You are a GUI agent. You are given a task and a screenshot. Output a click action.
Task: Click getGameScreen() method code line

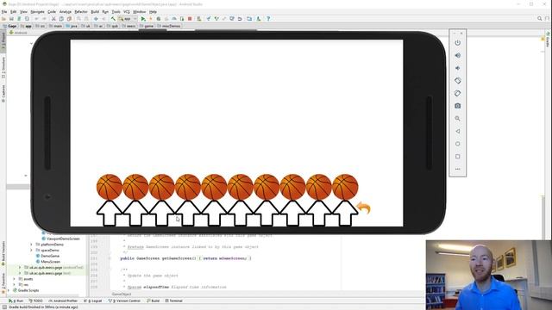185,258
